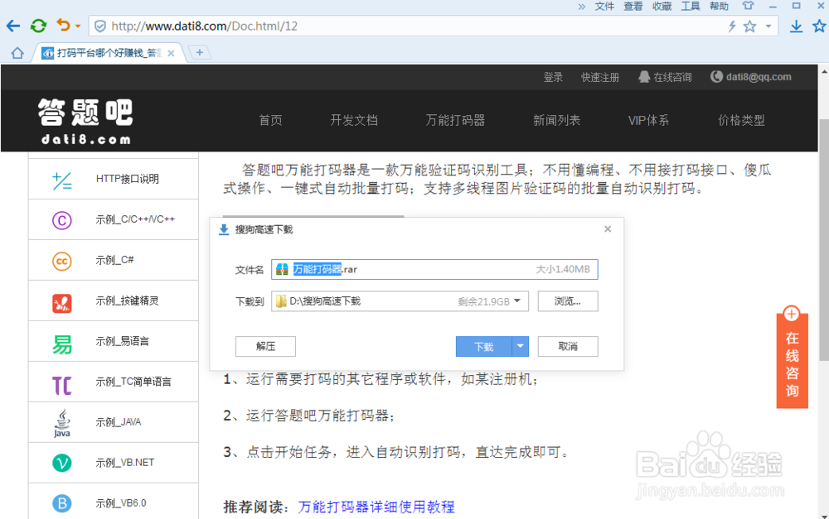Open the browser downloads icon
Screen dimensions: 829x519
tap(796, 26)
